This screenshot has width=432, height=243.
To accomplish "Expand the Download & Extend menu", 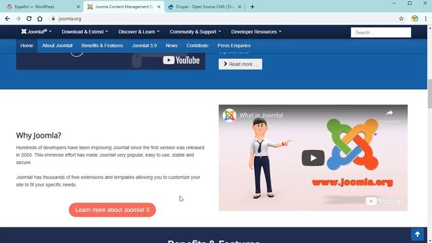I will pyautogui.click(x=84, y=32).
